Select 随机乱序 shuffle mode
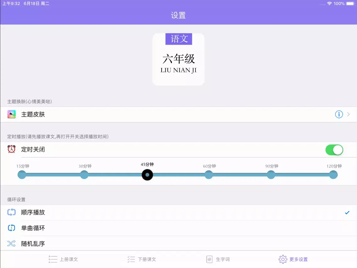The width and height of the screenshot is (357, 268). tap(178, 243)
